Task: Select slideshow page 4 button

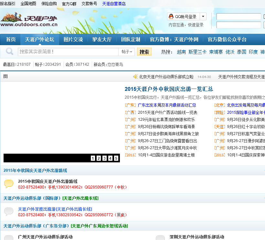Action: click(110, 158)
